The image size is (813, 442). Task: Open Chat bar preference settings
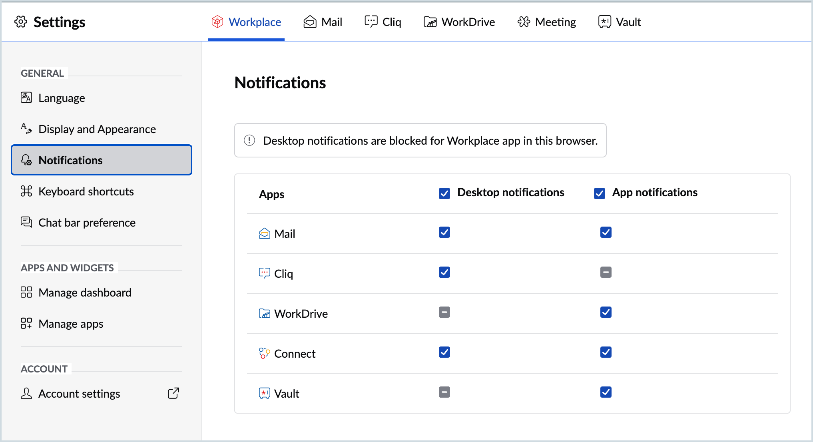[102, 222]
